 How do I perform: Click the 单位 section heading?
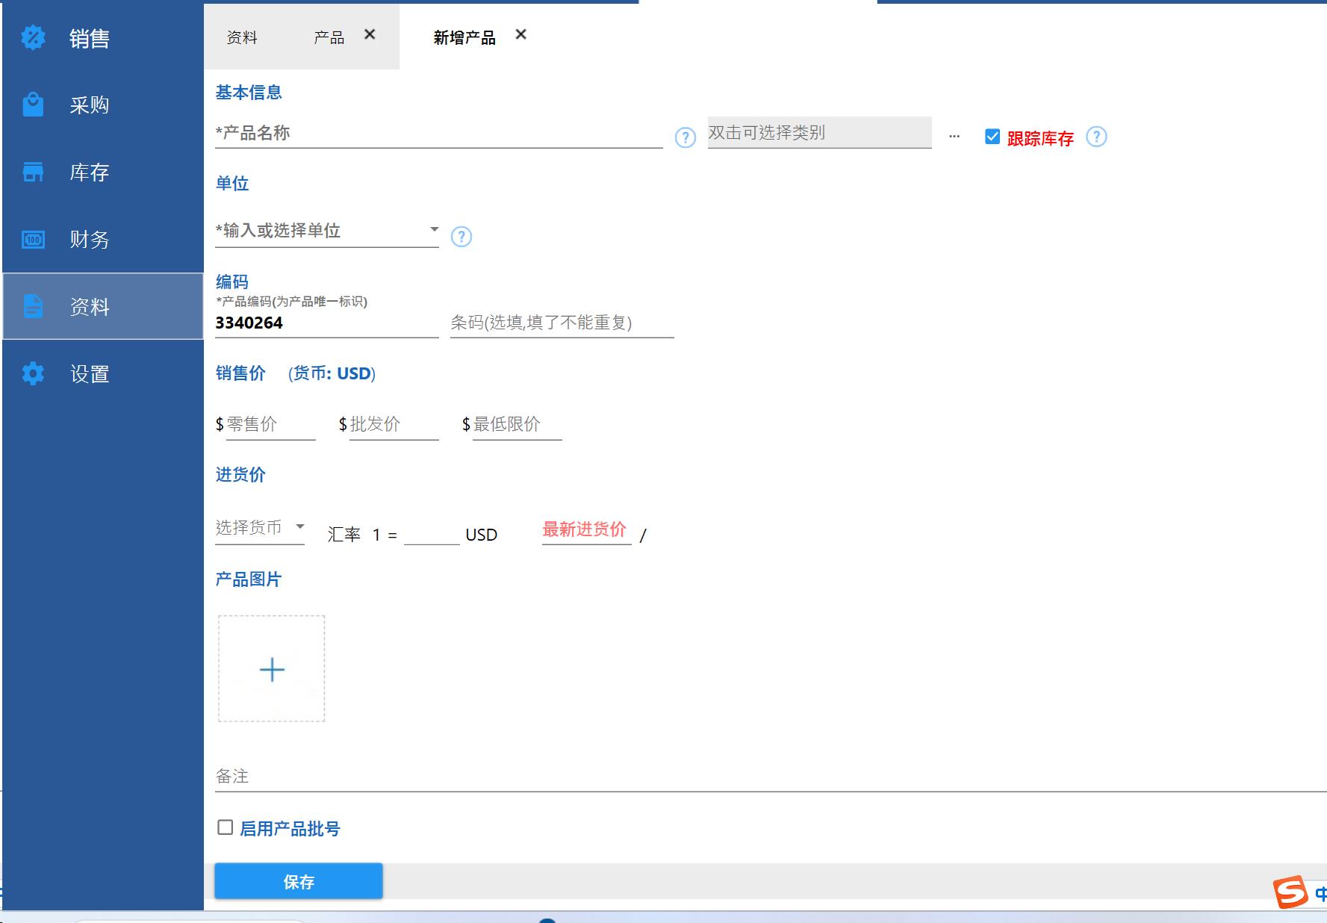(232, 184)
